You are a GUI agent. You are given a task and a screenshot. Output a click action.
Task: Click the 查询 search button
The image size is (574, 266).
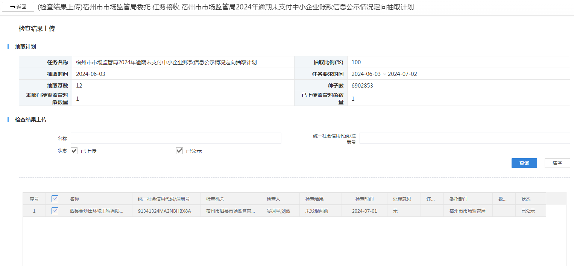(x=524, y=163)
